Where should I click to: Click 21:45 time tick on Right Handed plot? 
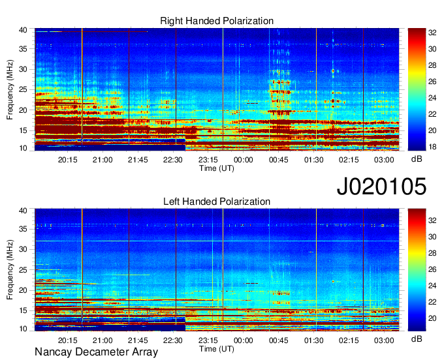(x=138, y=160)
